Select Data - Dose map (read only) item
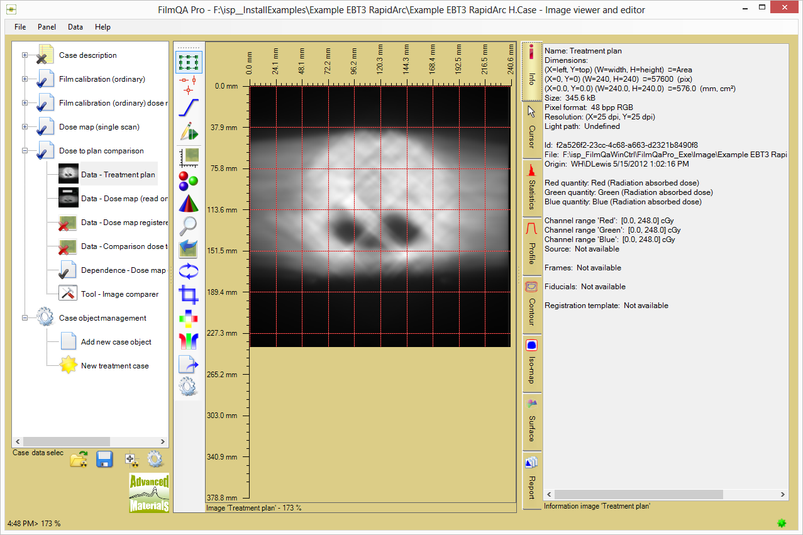This screenshot has width=803, height=535. click(x=124, y=199)
